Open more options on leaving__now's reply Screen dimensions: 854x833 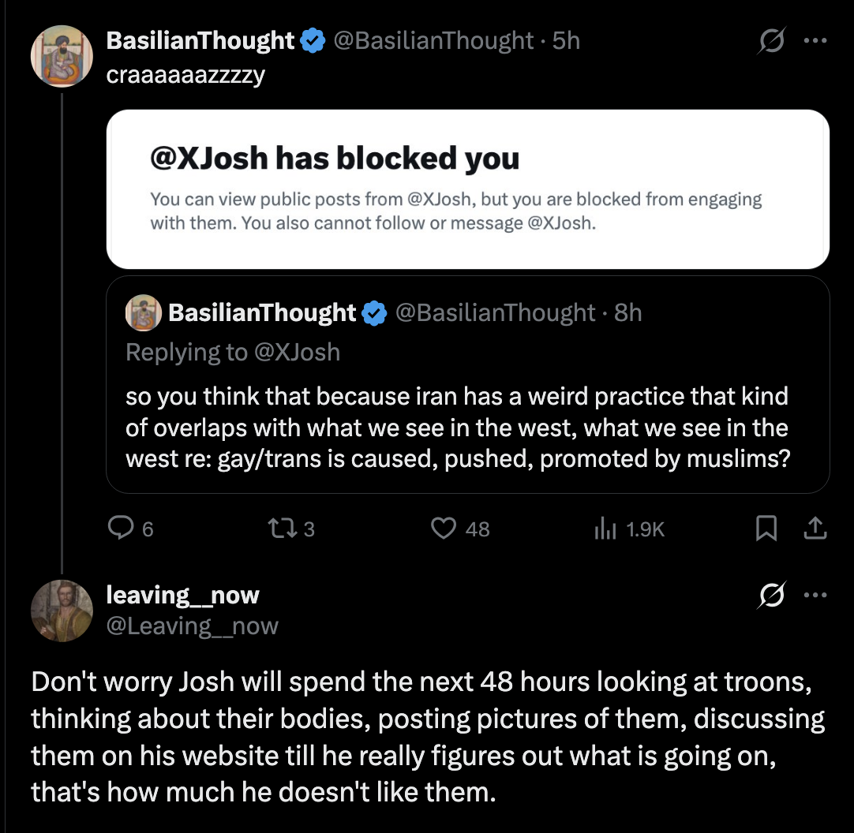tap(815, 595)
